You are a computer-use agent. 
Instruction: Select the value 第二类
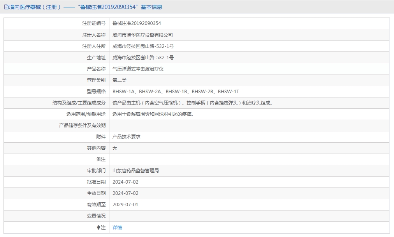point(120,80)
